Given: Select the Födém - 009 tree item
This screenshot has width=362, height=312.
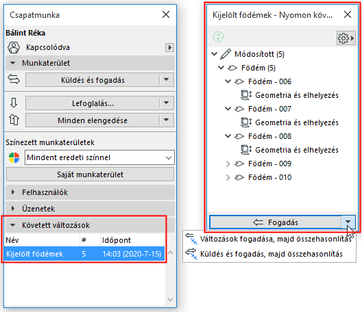Looking at the screenshot, I should [269, 164].
